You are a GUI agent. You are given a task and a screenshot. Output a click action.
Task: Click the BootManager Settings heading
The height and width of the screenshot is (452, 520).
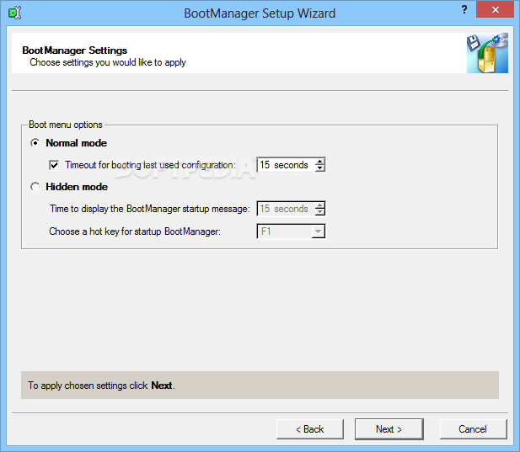tap(75, 51)
